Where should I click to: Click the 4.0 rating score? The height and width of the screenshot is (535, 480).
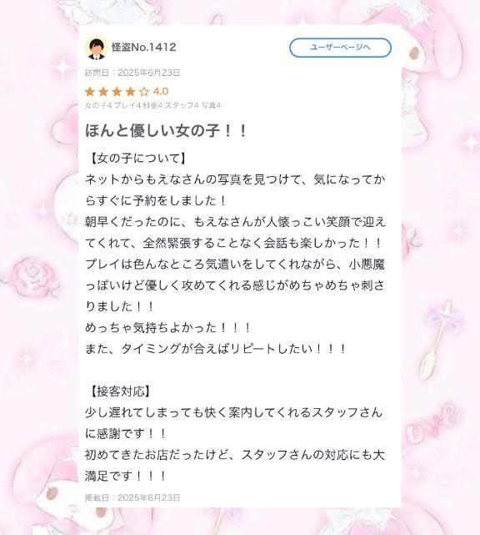161,92
